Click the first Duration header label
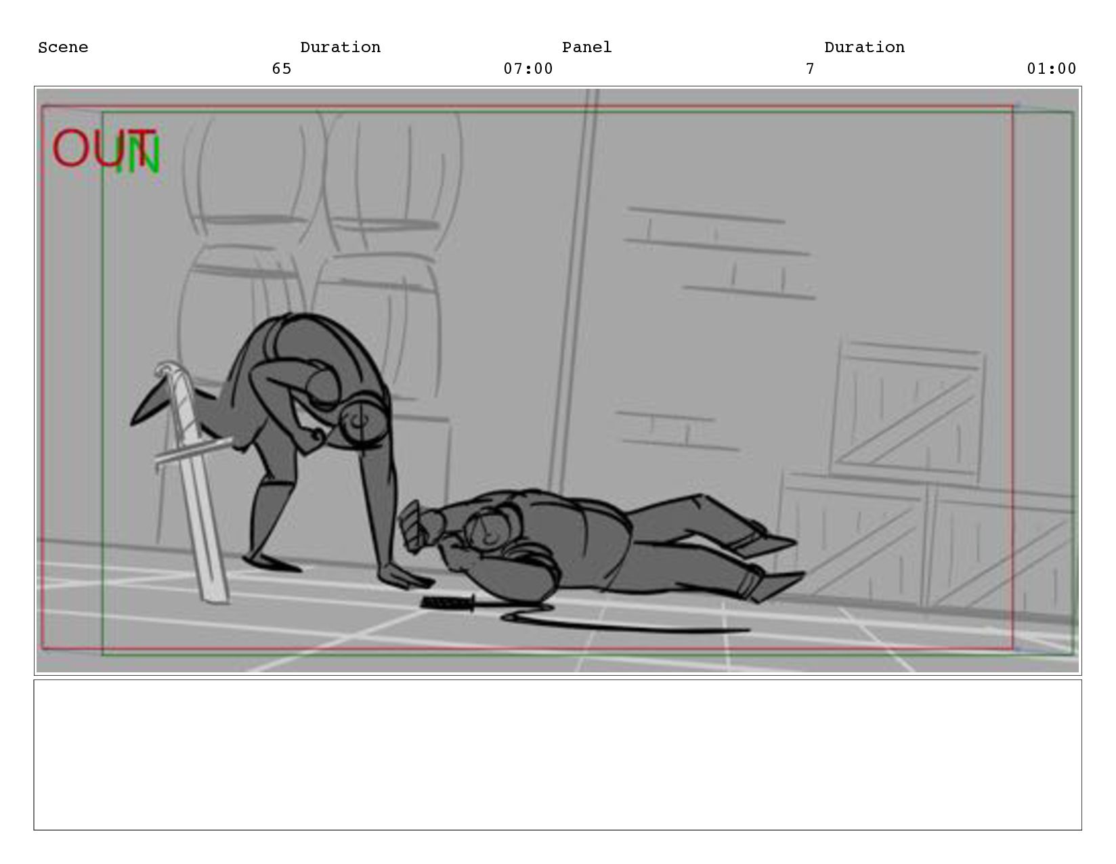Screen dimensions: 1116x864 340,47
